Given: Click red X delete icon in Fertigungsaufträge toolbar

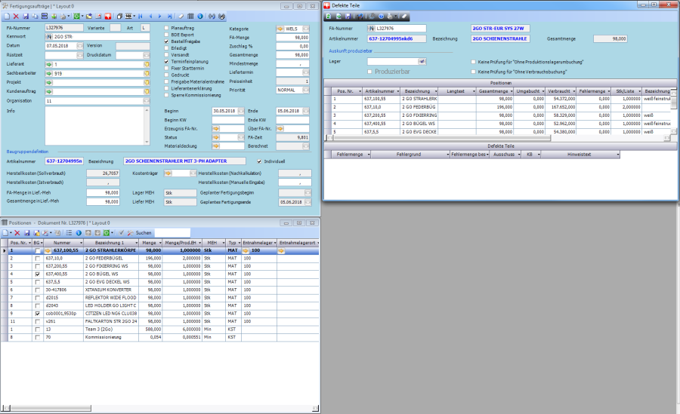Looking at the screenshot, I should click(17, 15).
